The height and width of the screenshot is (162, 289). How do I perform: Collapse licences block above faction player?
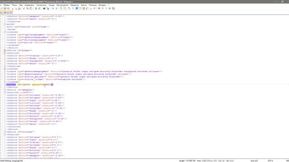click(x=5, y=32)
